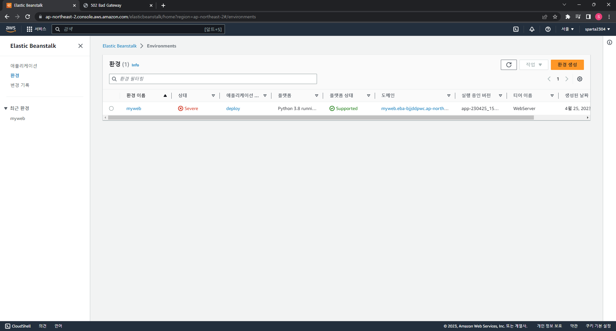Open the region selector showing 서울

(568, 29)
